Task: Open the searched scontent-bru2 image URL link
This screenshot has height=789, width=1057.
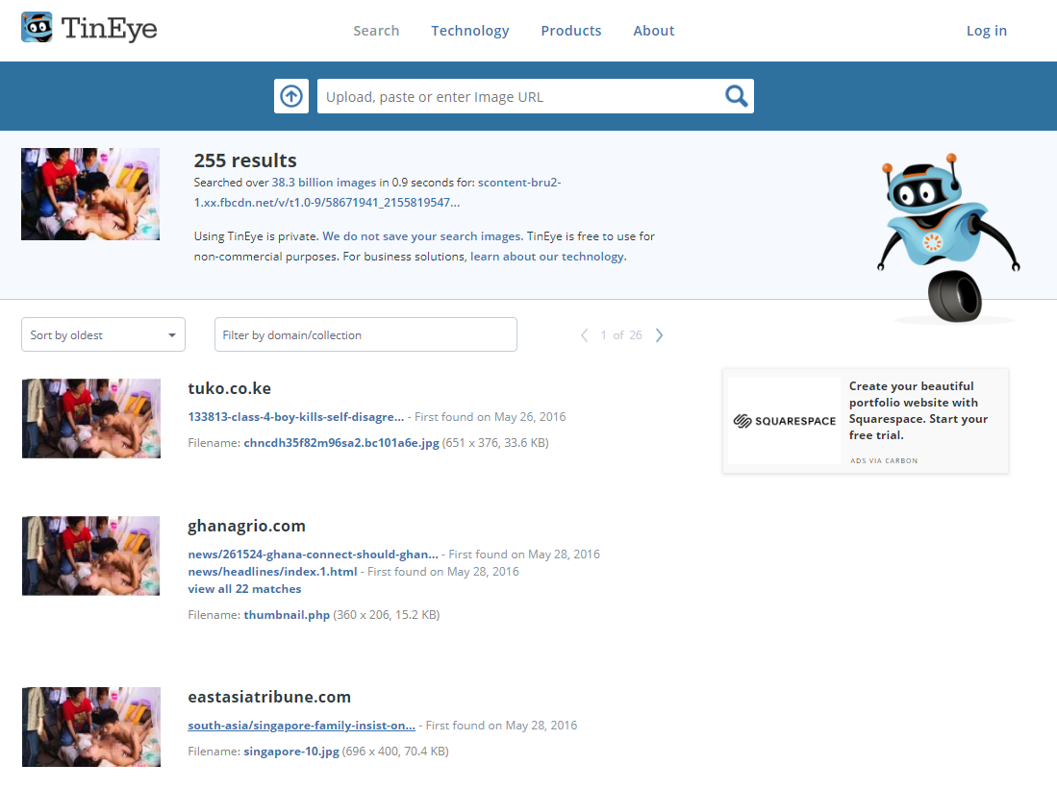Action: 377,192
